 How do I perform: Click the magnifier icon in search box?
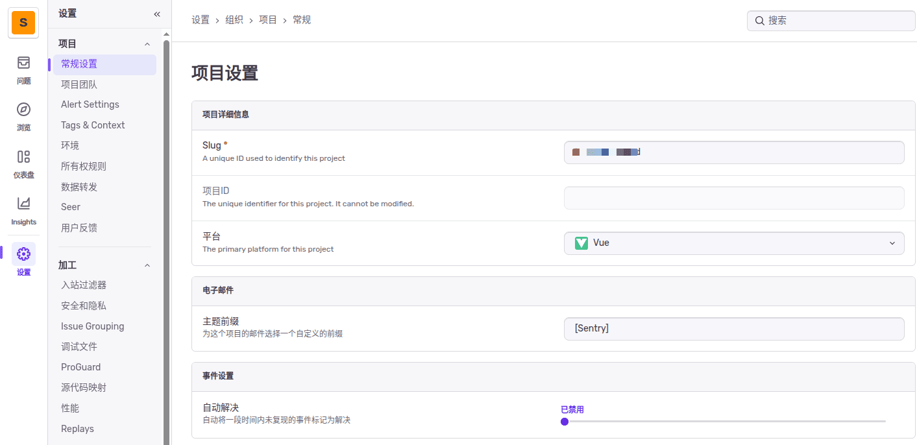(x=759, y=21)
